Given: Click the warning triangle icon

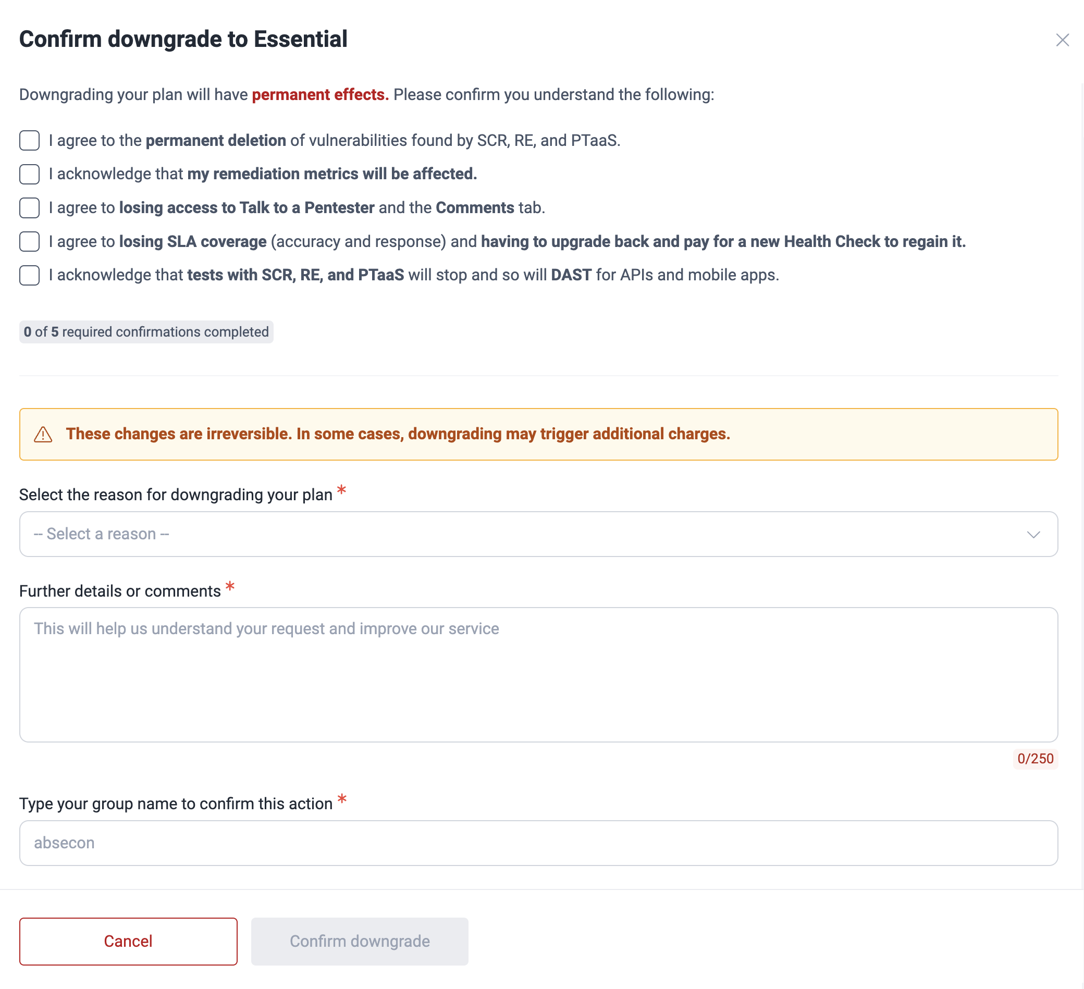Looking at the screenshot, I should tap(43, 434).
